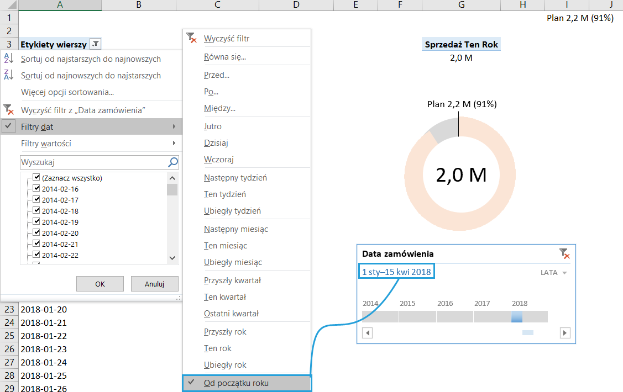The width and height of the screenshot is (623, 392).
Task: Click into the Wyszukaj search field
Action: (x=92, y=162)
